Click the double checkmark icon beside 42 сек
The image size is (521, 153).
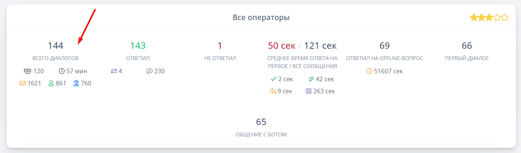click(x=311, y=79)
